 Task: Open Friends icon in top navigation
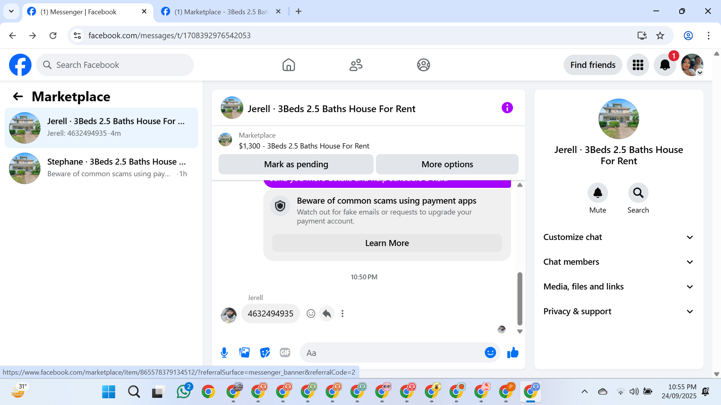(x=356, y=65)
